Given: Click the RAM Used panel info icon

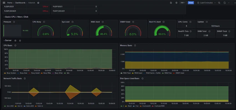Looking at the screenshot, I should [103, 22].
